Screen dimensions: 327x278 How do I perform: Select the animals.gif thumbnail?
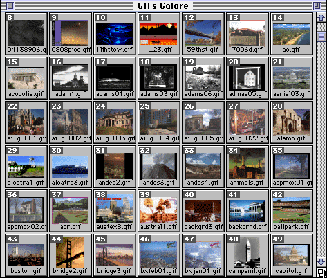pyautogui.click(x=247, y=167)
